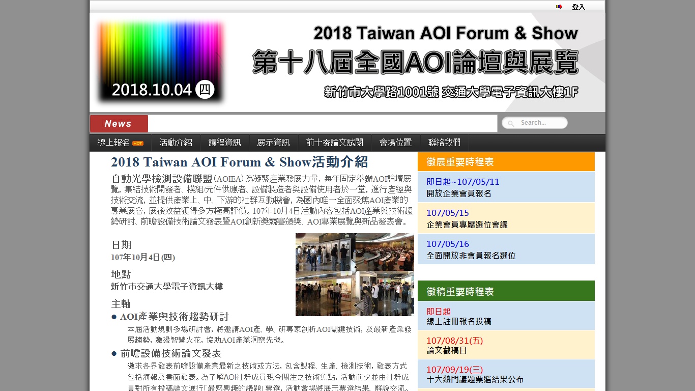Focus the Search input field

point(535,123)
